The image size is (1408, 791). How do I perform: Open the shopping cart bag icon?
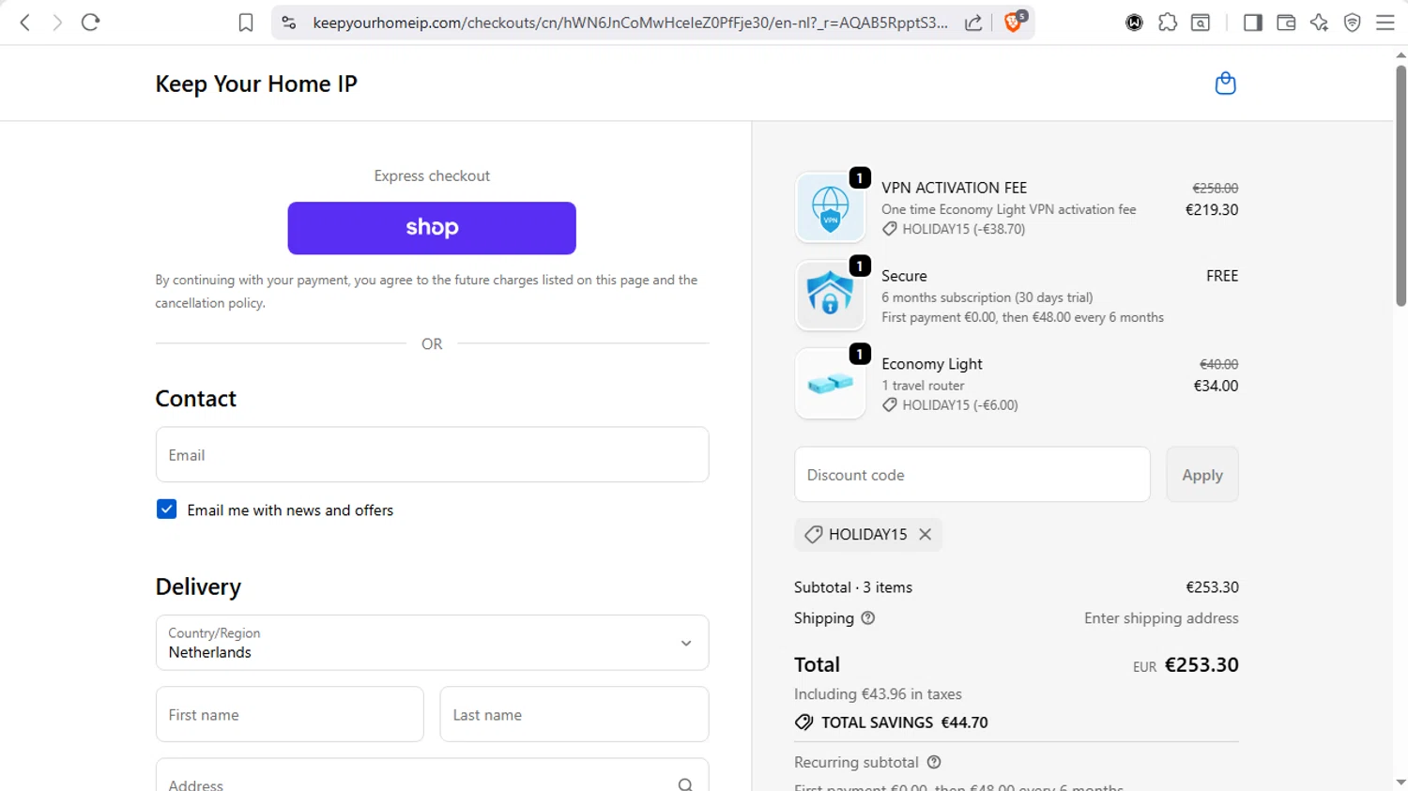1225,84
